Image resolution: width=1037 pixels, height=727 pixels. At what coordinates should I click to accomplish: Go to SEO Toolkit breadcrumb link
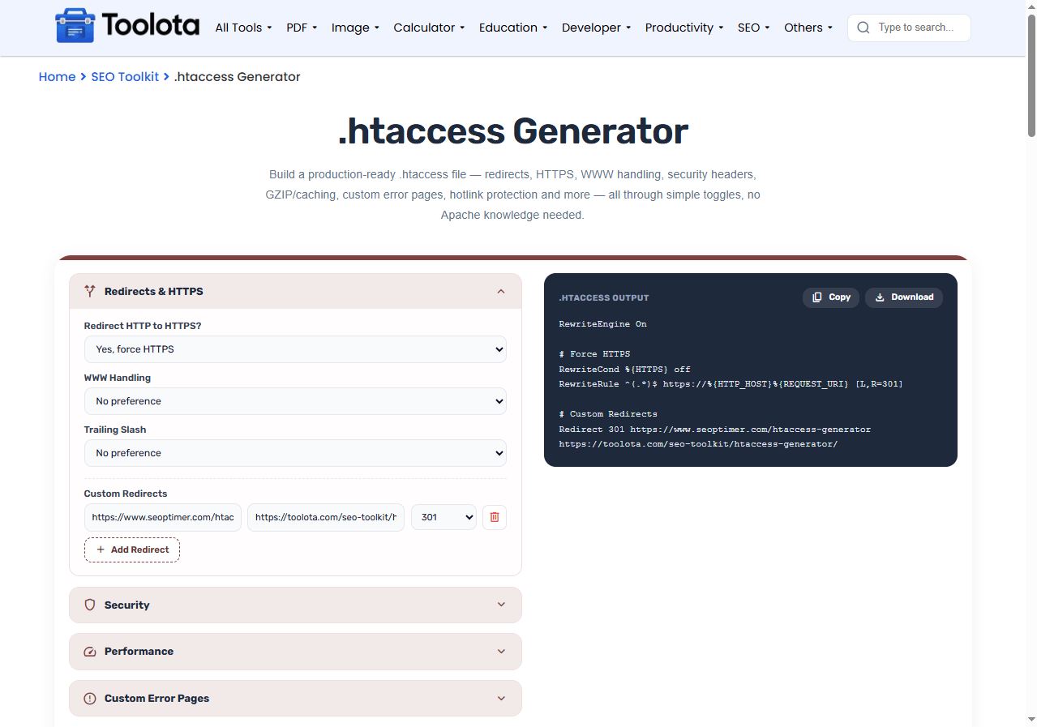[x=125, y=77]
